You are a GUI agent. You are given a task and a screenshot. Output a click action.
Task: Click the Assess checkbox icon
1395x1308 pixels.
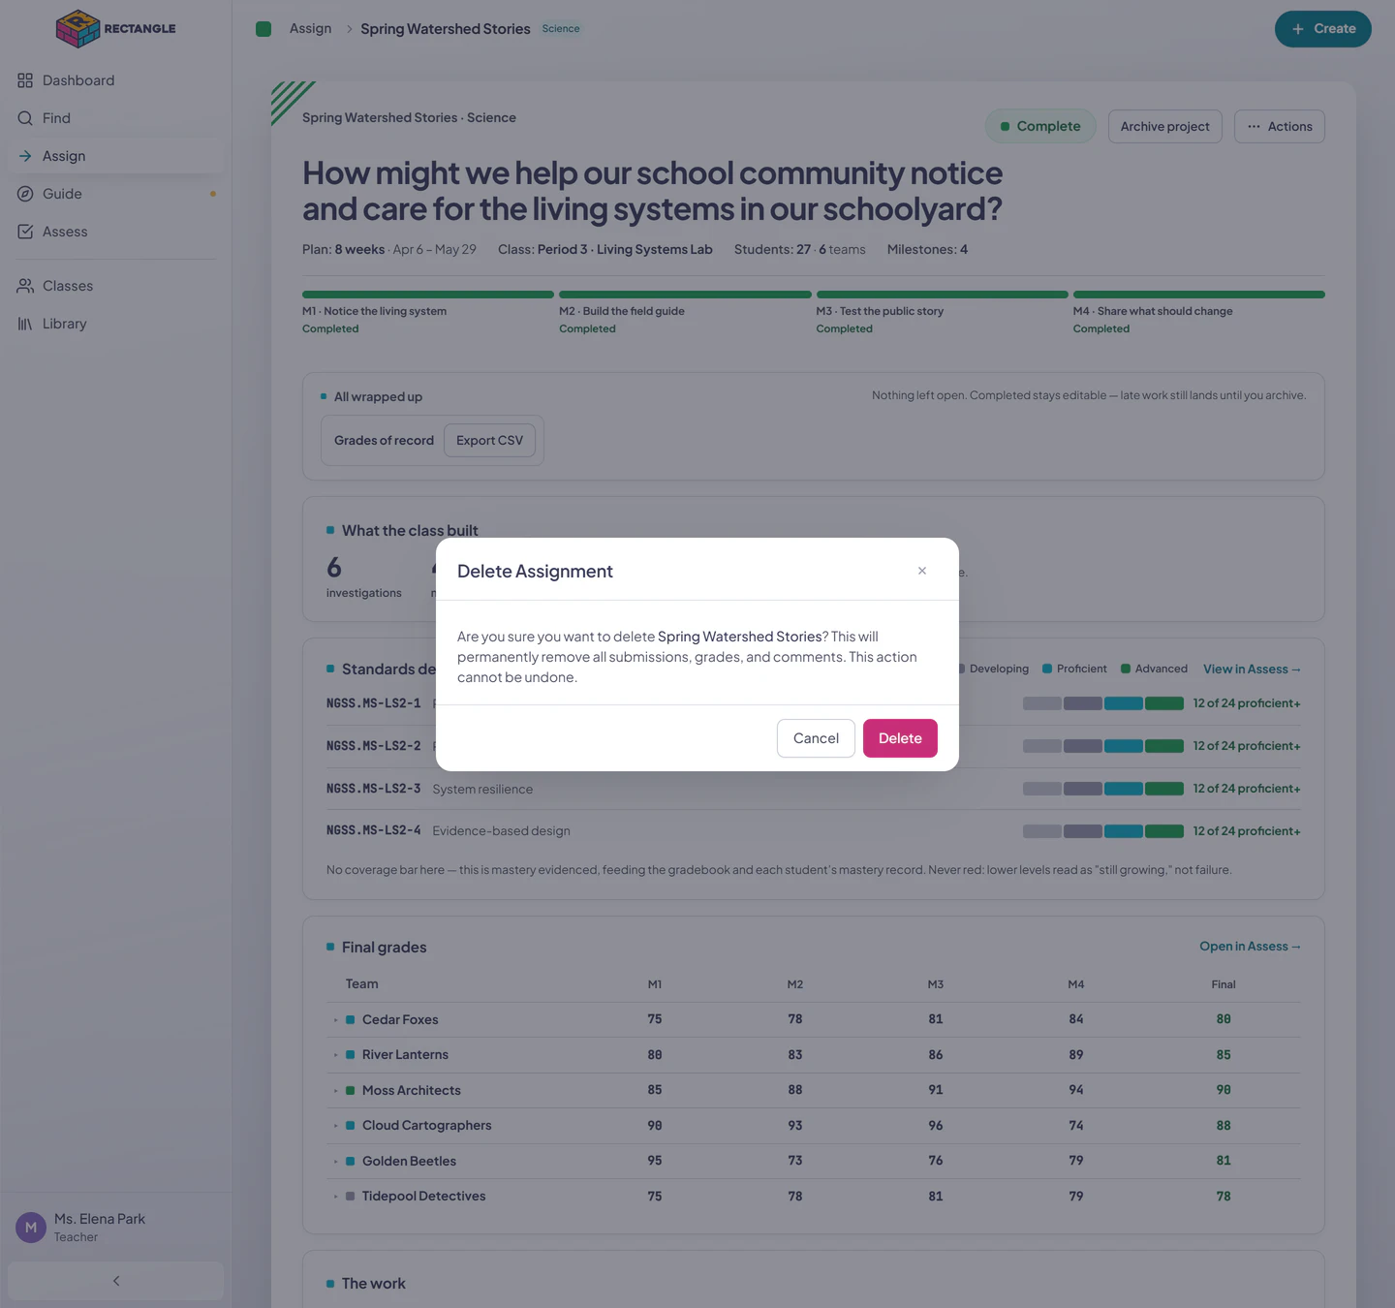[25, 232]
